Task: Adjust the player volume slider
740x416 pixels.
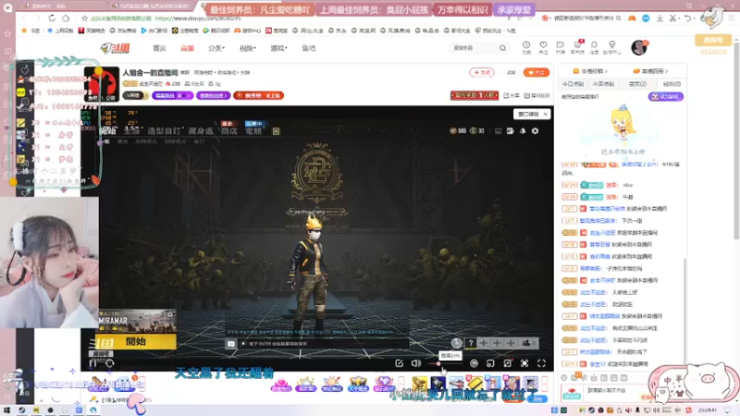Action: coord(446,363)
